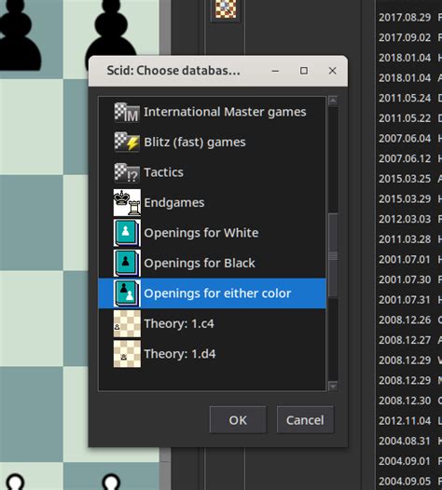Screen dimensions: 442x490
Task: Click the list scrollbar up arrow
Action: click(x=333, y=101)
